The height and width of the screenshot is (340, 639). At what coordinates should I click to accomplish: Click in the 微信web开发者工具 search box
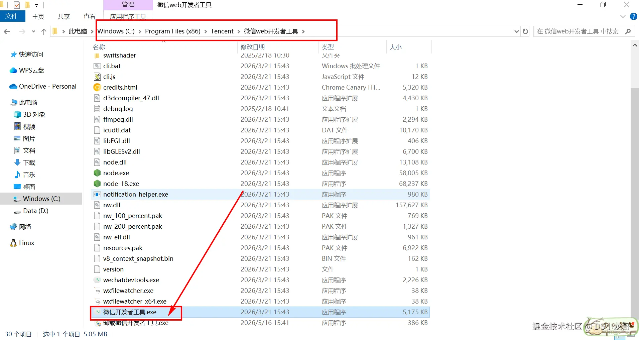click(x=578, y=31)
